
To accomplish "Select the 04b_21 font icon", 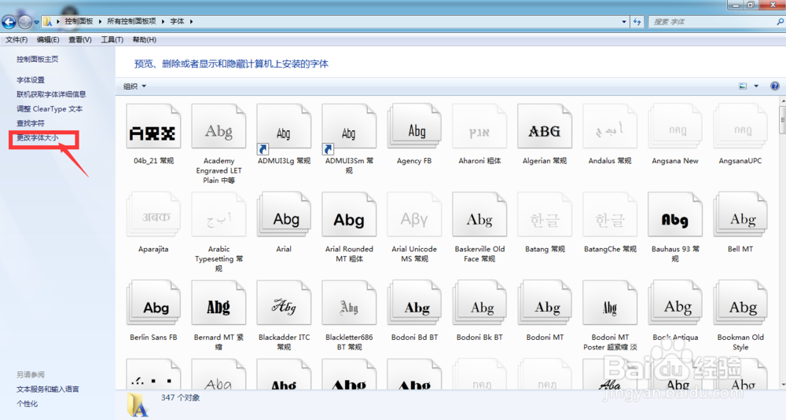I will 153,126.
